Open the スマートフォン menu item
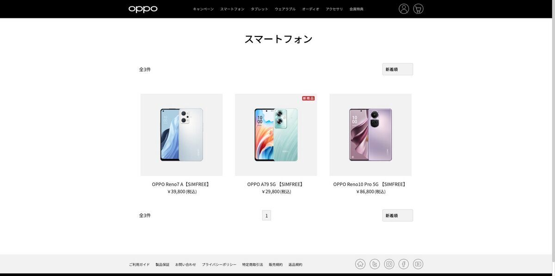Viewport: 555px width, 276px height. (232, 9)
